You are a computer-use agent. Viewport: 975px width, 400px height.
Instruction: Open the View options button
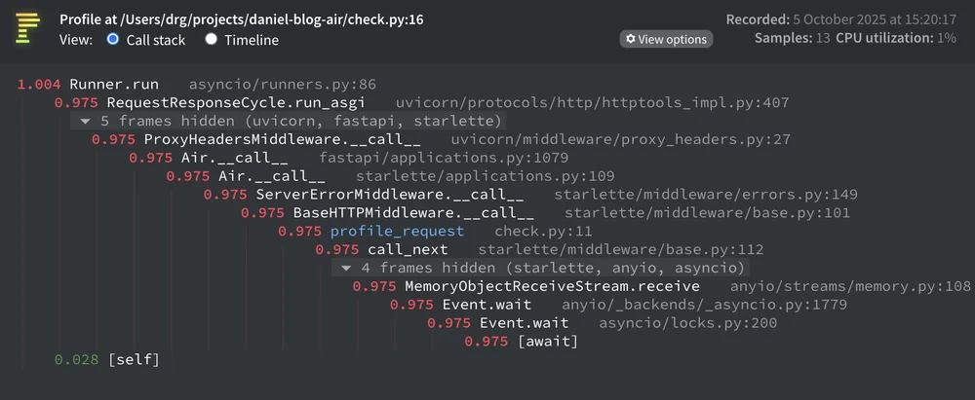[666, 39]
